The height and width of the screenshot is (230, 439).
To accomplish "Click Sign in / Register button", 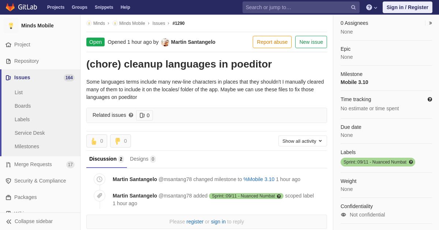I will click(x=407, y=7).
